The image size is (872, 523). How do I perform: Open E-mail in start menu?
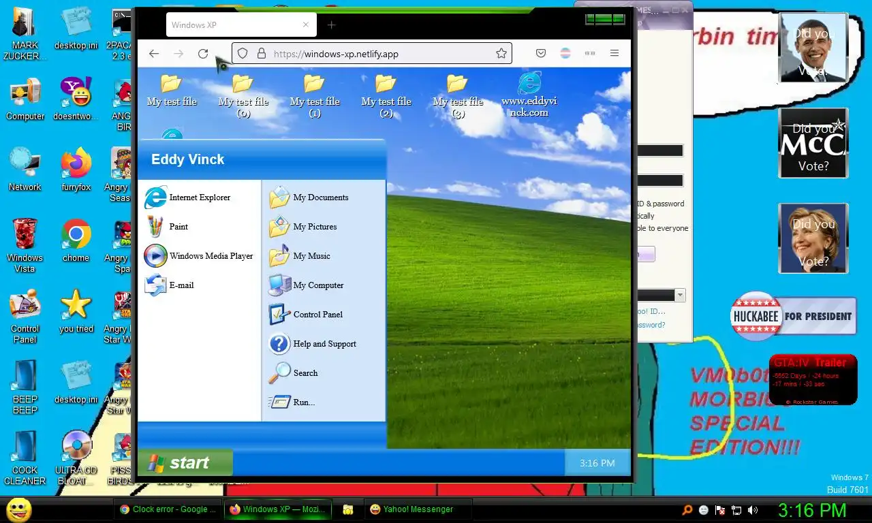(x=170, y=285)
